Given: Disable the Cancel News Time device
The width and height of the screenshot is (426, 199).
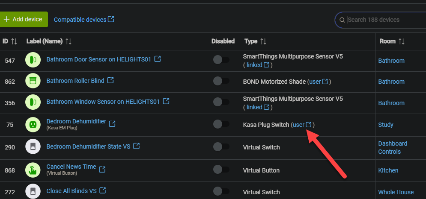Looking at the screenshot, I should 221,170.
